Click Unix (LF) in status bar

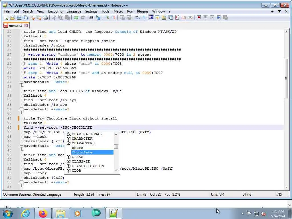point(218,194)
